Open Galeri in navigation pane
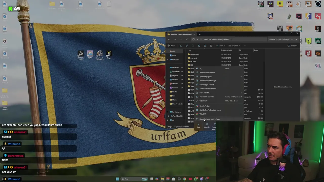Image resolution: width=324 pixels, height=182 pixels. click(173, 55)
